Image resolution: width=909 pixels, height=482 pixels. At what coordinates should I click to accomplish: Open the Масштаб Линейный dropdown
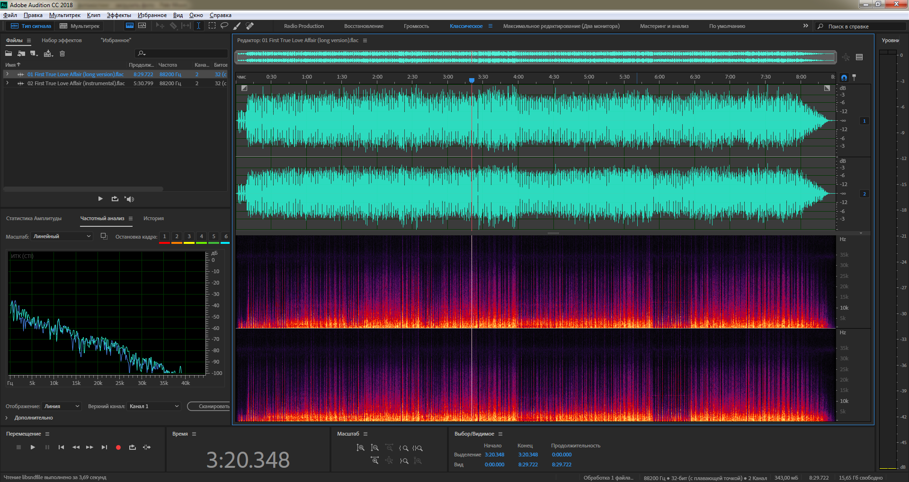pos(62,236)
